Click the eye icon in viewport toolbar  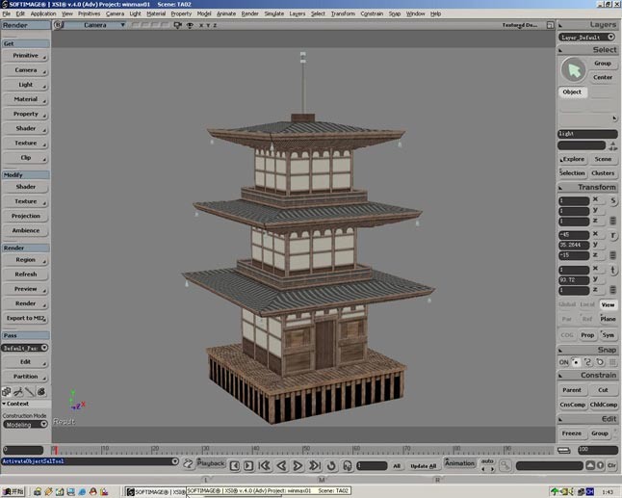[190, 25]
